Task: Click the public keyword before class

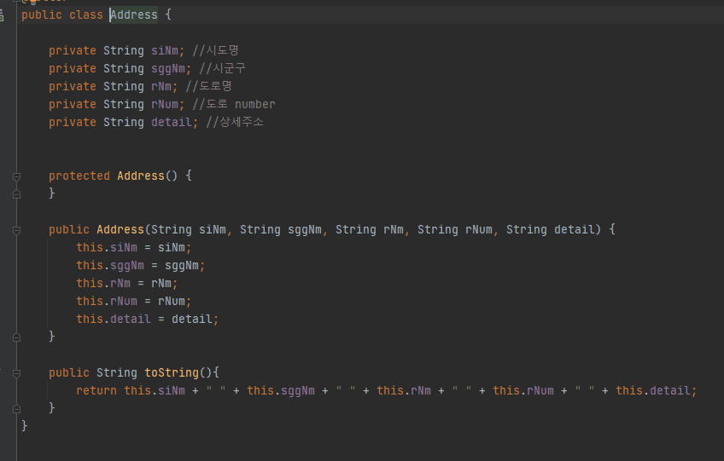Action: (x=42, y=15)
